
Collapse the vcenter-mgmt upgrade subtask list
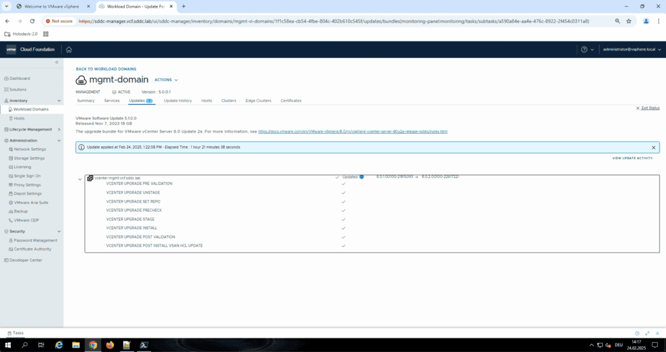click(x=80, y=179)
